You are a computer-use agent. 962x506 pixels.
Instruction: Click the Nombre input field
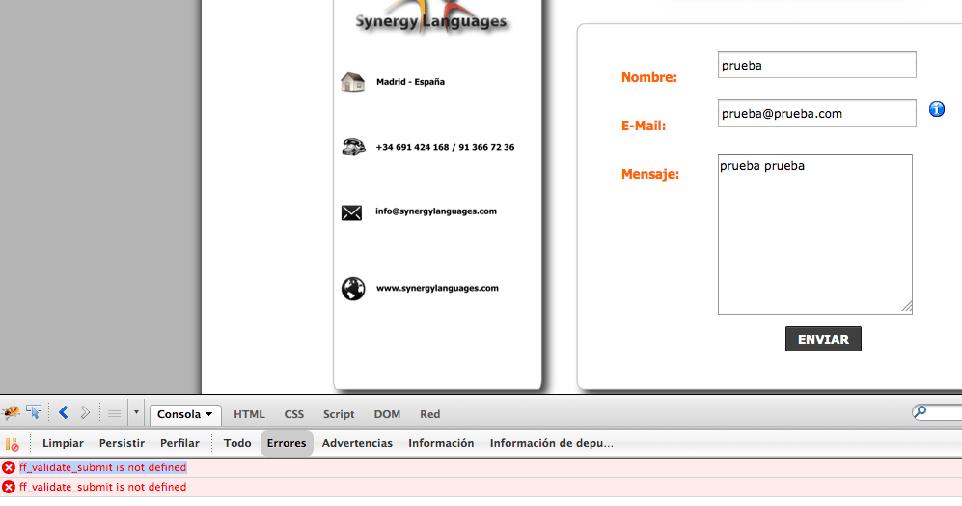[x=816, y=65]
